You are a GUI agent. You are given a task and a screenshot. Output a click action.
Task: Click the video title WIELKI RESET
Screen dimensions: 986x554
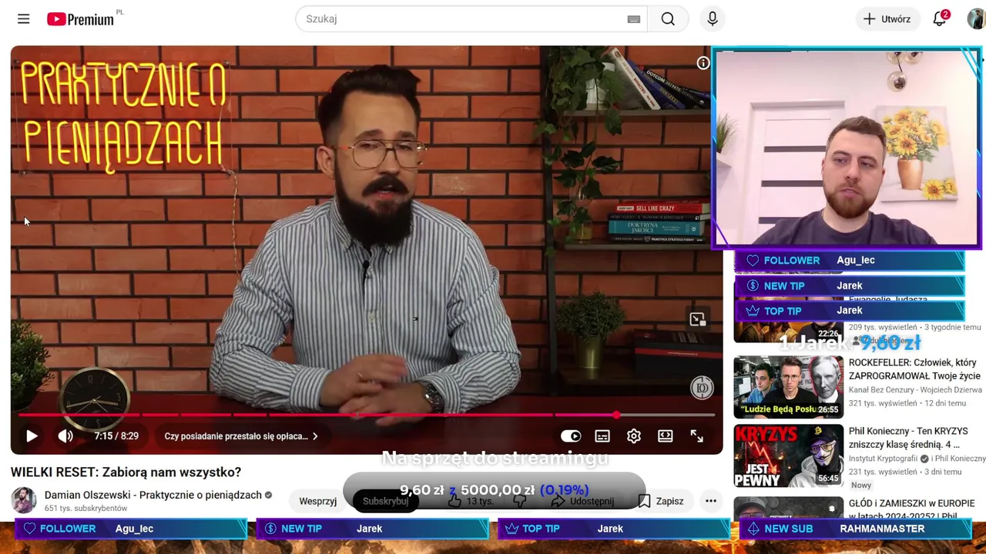click(x=126, y=472)
